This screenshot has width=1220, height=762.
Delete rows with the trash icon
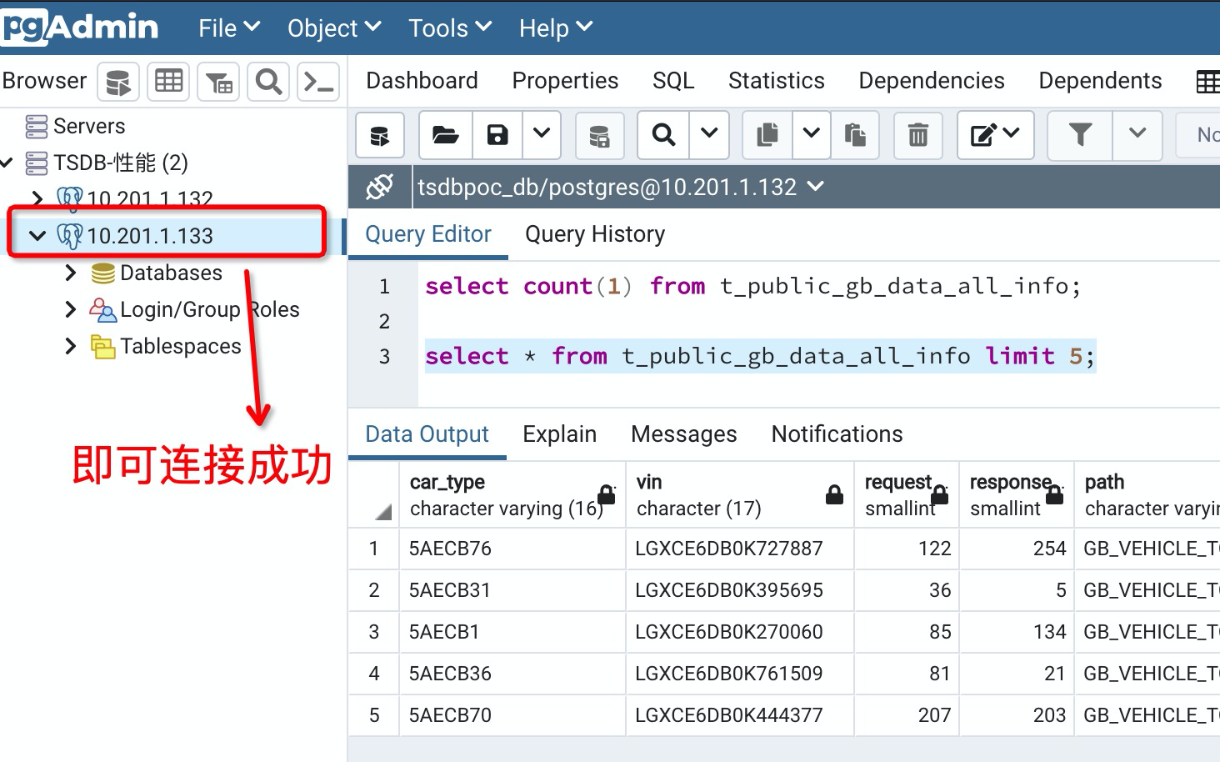click(917, 135)
